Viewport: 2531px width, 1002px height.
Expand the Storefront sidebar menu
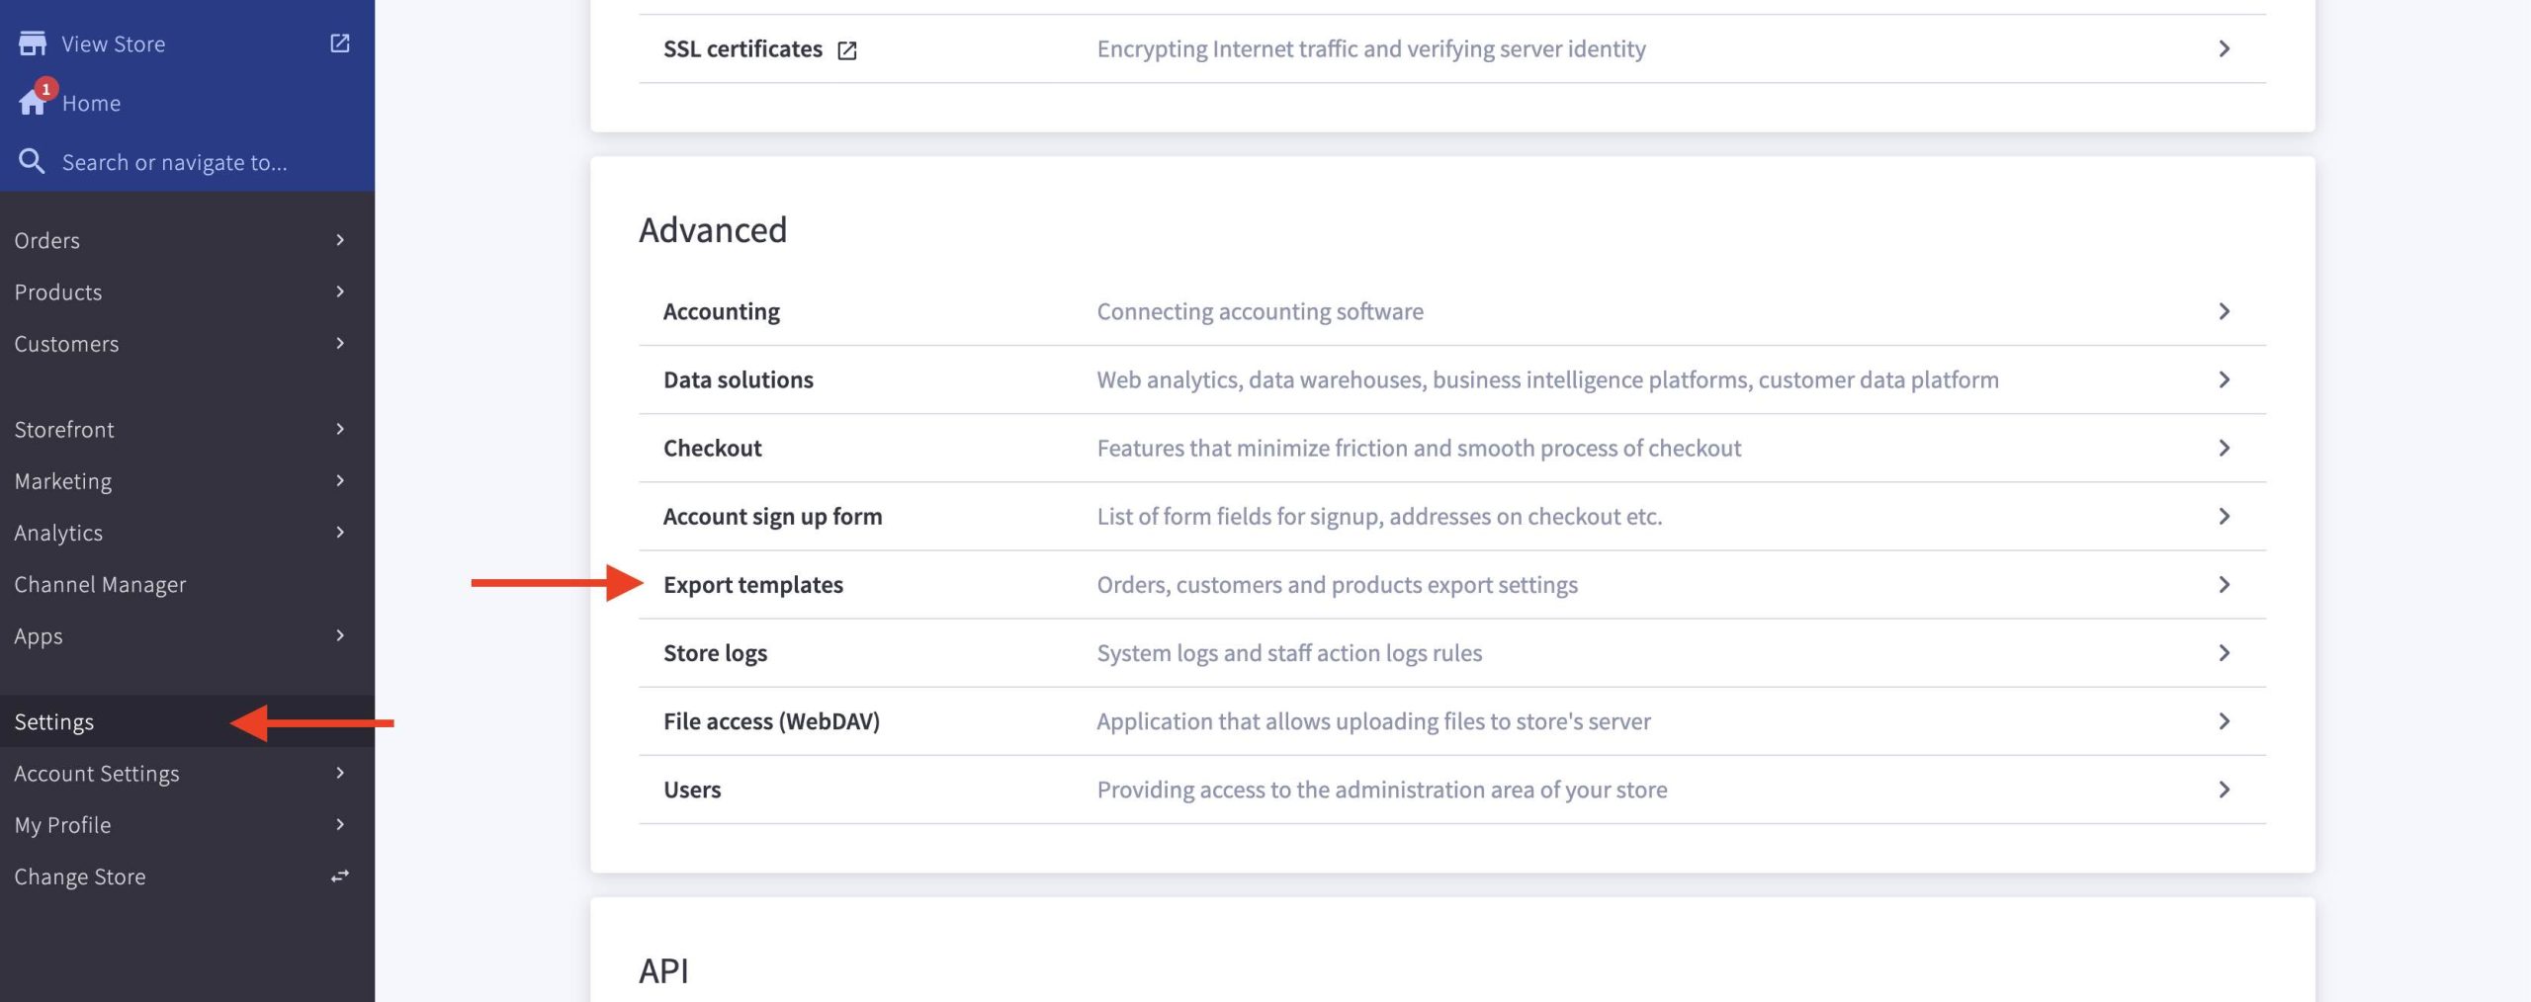(339, 429)
